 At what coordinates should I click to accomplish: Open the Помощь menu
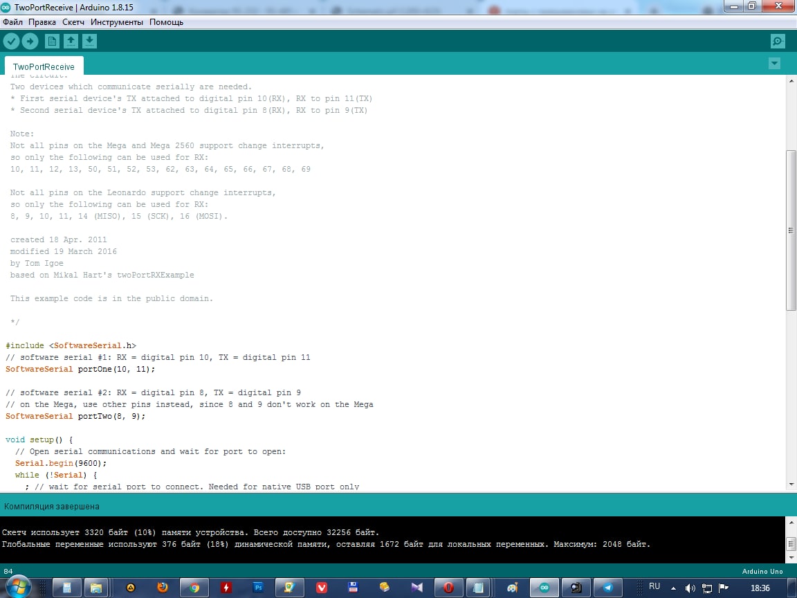coord(166,22)
